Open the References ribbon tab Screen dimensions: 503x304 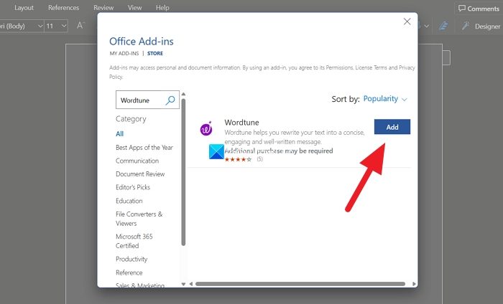point(63,8)
